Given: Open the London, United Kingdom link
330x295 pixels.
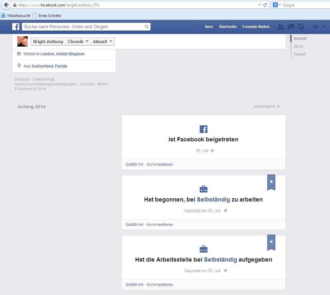Looking at the screenshot, I should 62,54.
